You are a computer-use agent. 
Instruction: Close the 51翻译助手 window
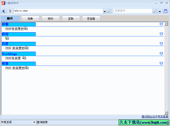(x=167, y=3)
